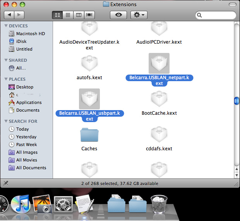Open the All Images smart folder

tap(23, 152)
